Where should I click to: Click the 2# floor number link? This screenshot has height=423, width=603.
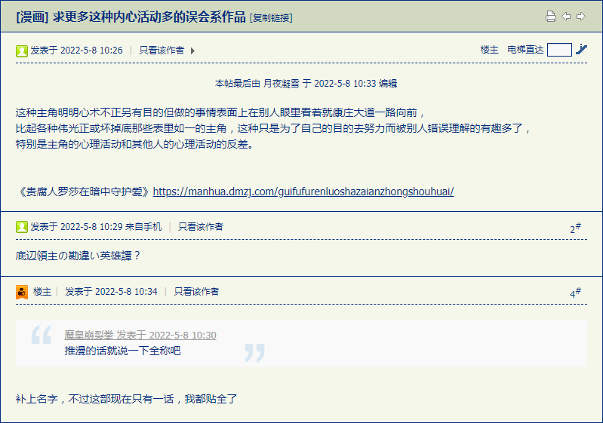coord(575,228)
